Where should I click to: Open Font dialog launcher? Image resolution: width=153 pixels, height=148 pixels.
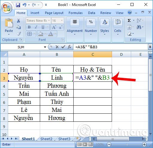coord(63,39)
